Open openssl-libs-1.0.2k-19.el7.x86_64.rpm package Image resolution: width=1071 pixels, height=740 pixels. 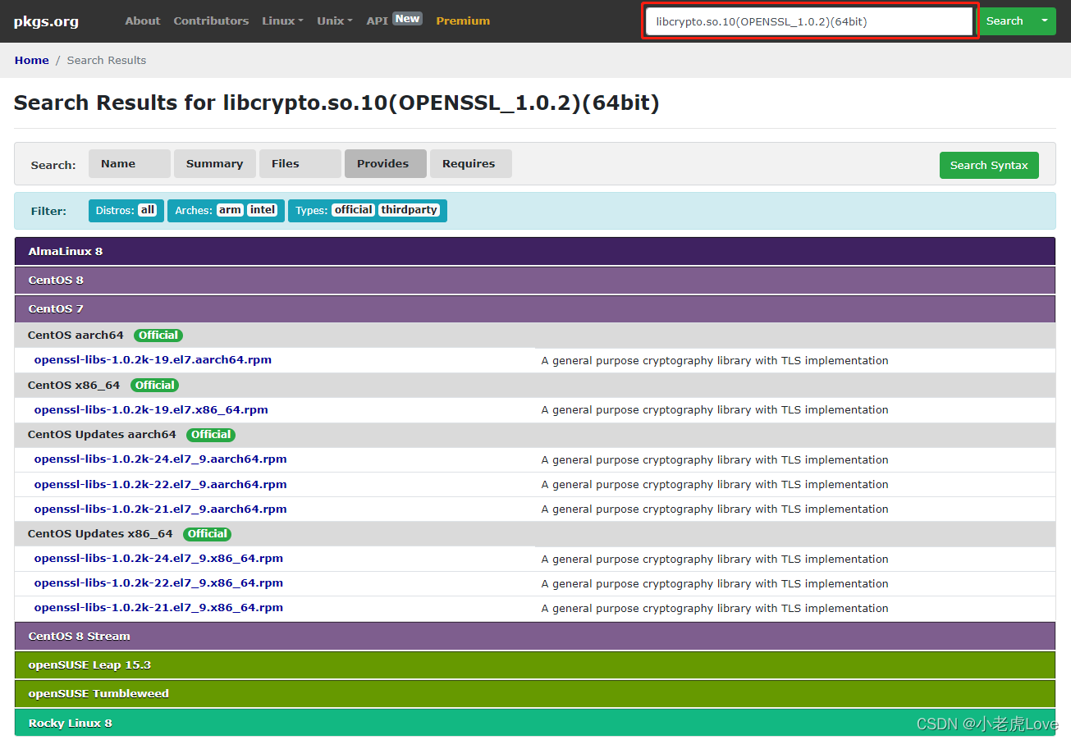point(151,409)
